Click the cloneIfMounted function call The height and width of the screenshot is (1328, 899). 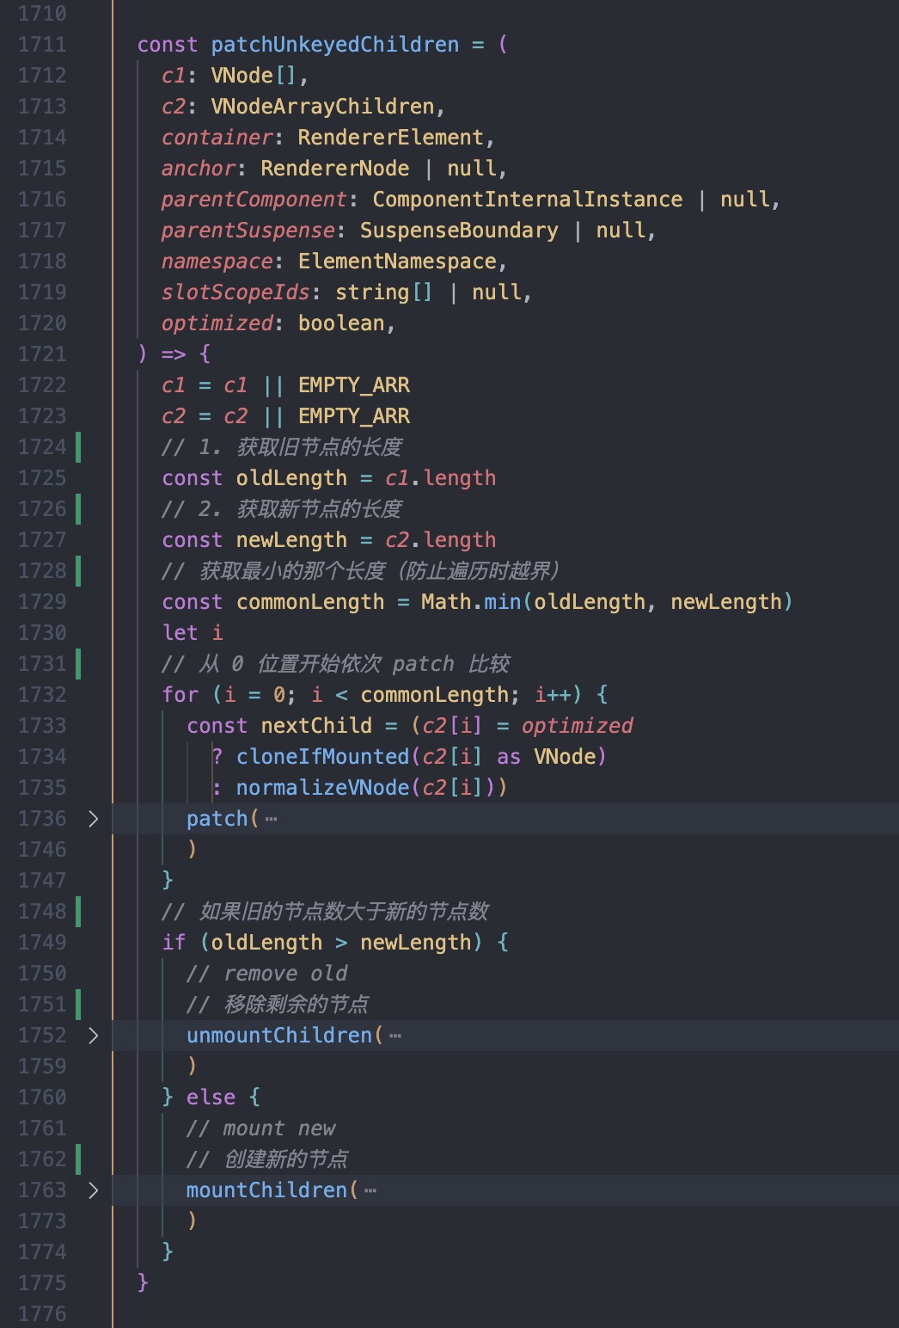point(322,757)
